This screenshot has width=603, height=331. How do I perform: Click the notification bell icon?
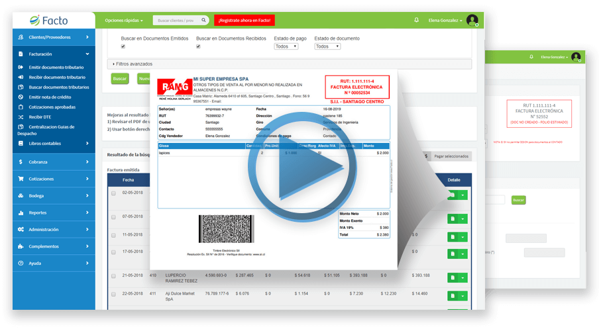pos(416,20)
